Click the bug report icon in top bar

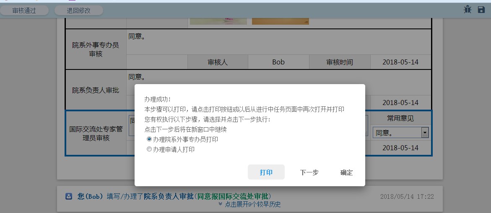[x=468, y=9]
